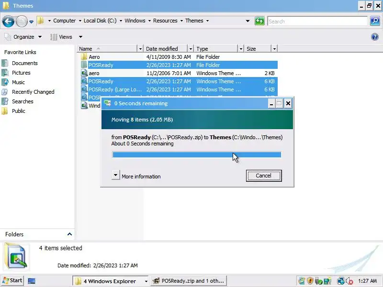Open Searches favorite link
Viewport: 383px width, 287px height.
tap(23, 101)
